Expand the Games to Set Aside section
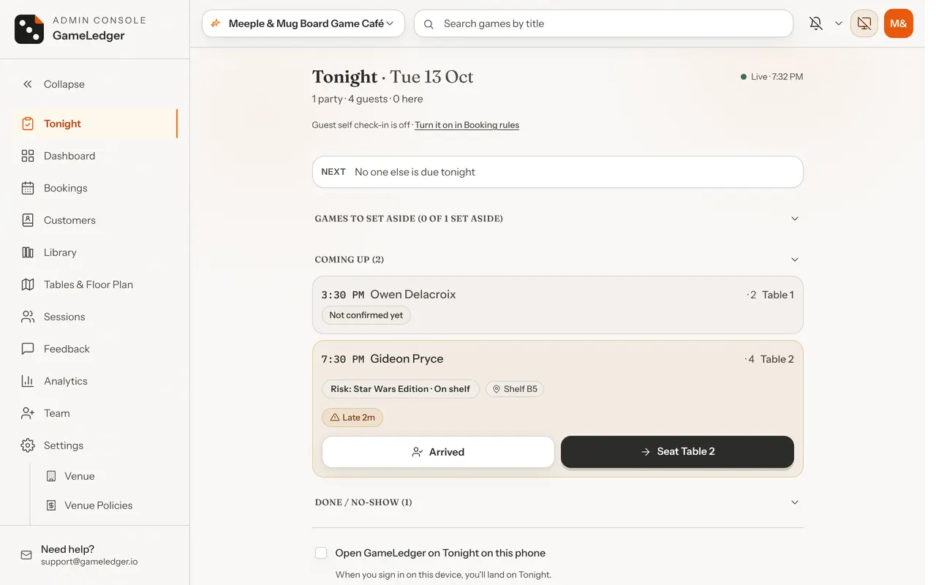 (x=558, y=219)
